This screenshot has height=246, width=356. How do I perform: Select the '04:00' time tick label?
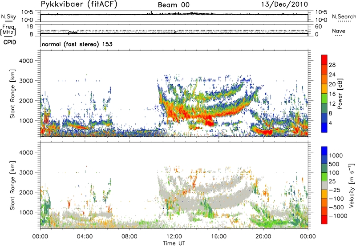(85, 237)
